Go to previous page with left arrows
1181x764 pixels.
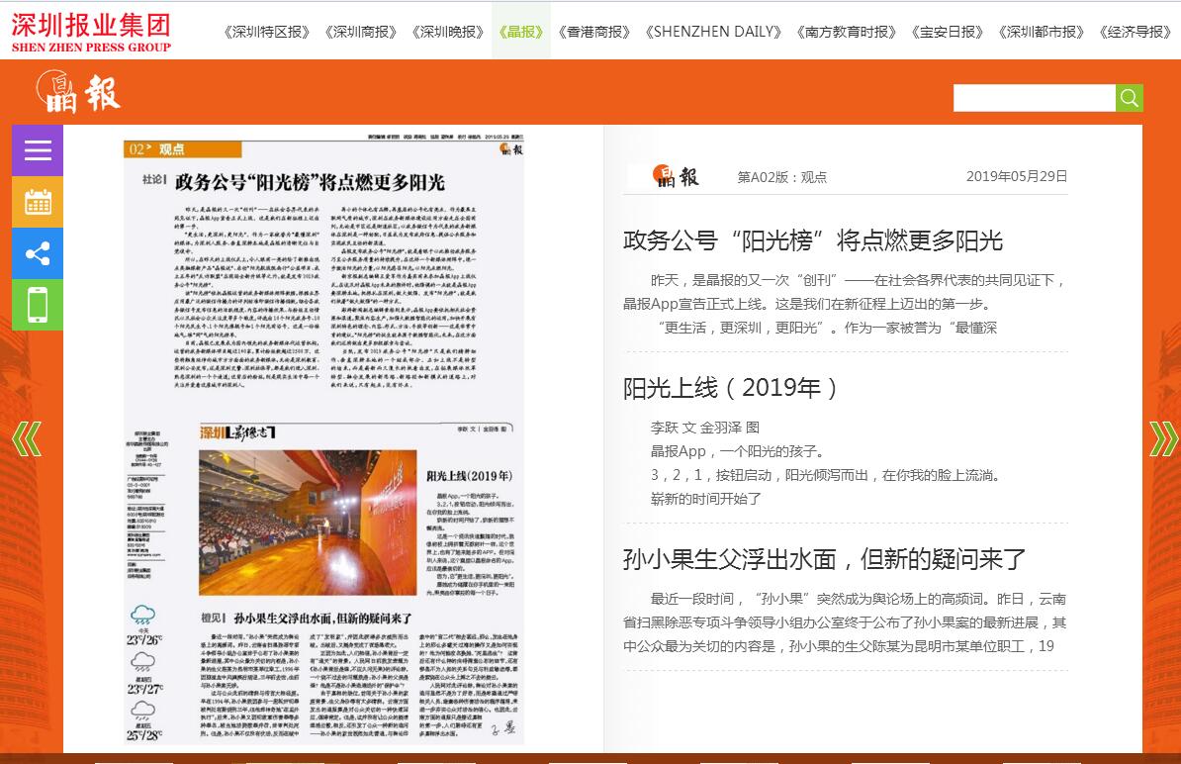pyautogui.click(x=27, y=438)
